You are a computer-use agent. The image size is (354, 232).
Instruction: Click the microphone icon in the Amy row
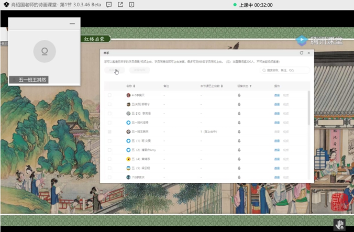(239, 150)
